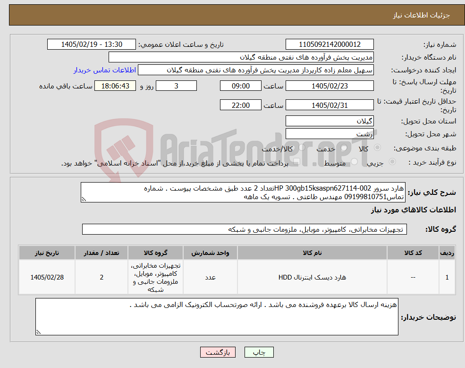
Task: Click the row number cell 1
Action: pos(447,277)
